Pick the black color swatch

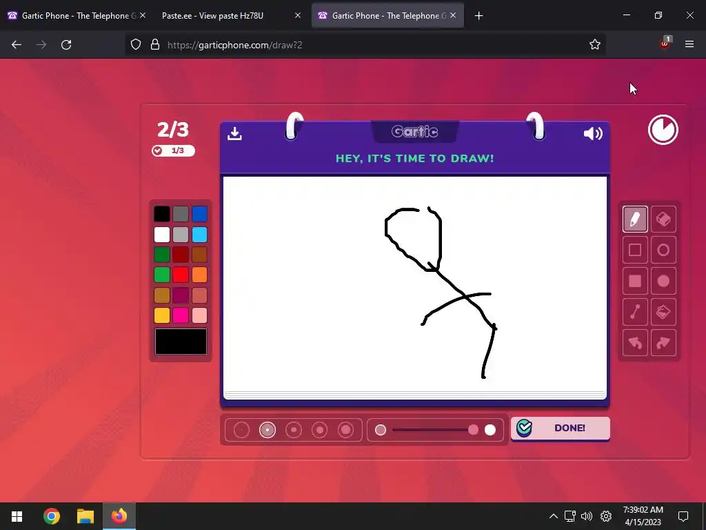[x=162, y=214]
